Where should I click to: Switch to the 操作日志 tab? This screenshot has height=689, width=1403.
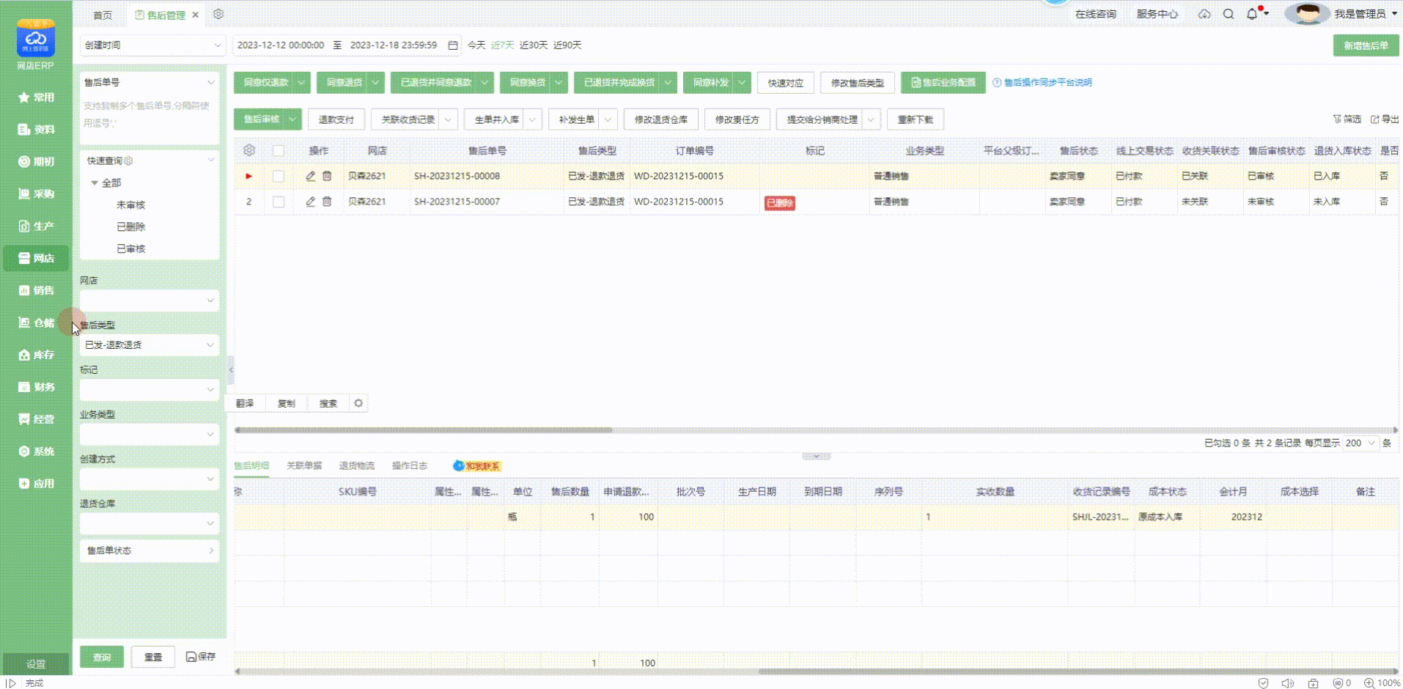point(409,465)
